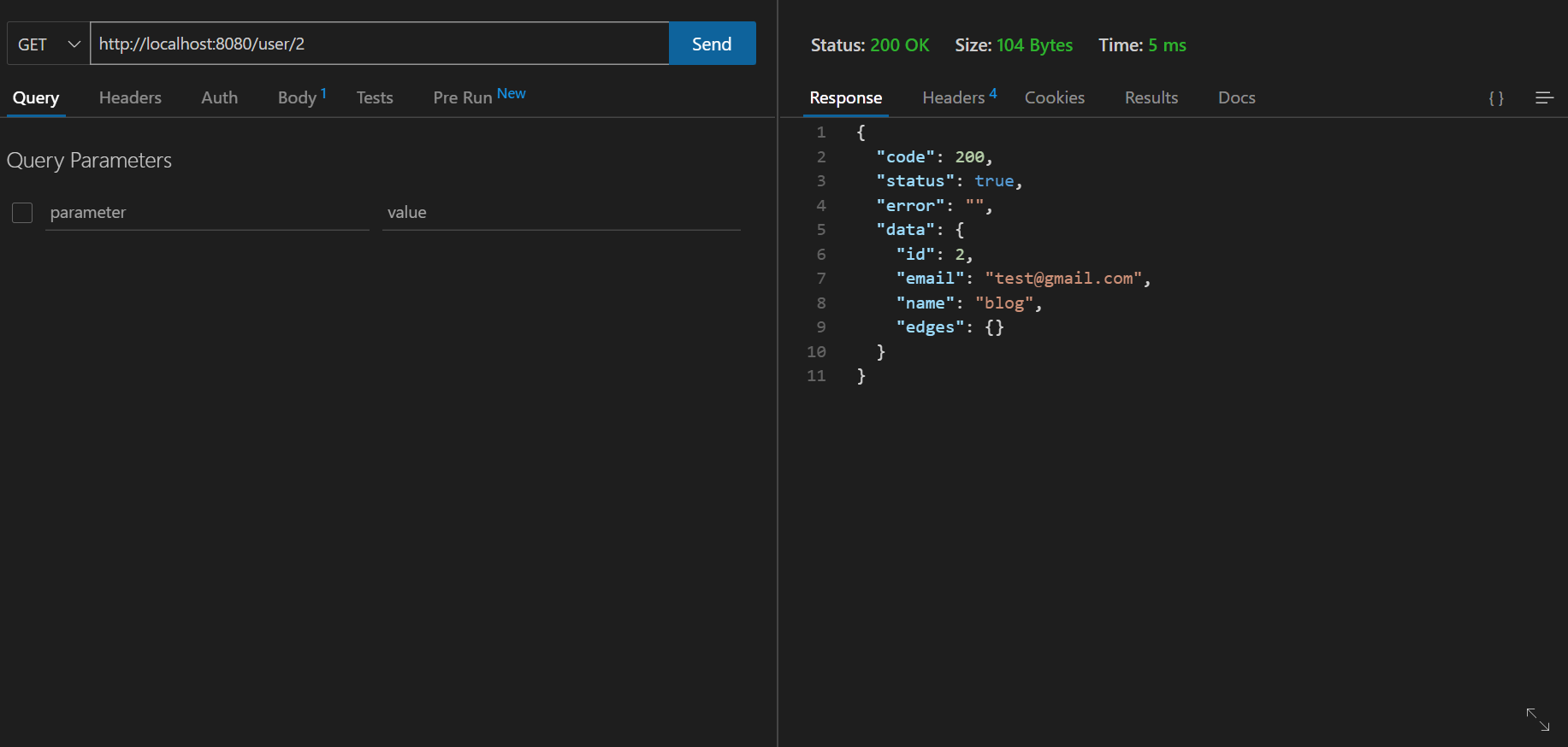Click the Size 104 Bytes label
The image size is (1568, 747).
(1014, 45)
